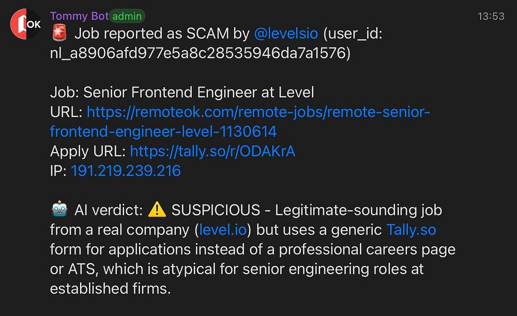Image resolution: width=517 pixels, height=316 pixels.
Task: Open the tally.so/r/ODAKrA apply link
Action: click(212, 151)
